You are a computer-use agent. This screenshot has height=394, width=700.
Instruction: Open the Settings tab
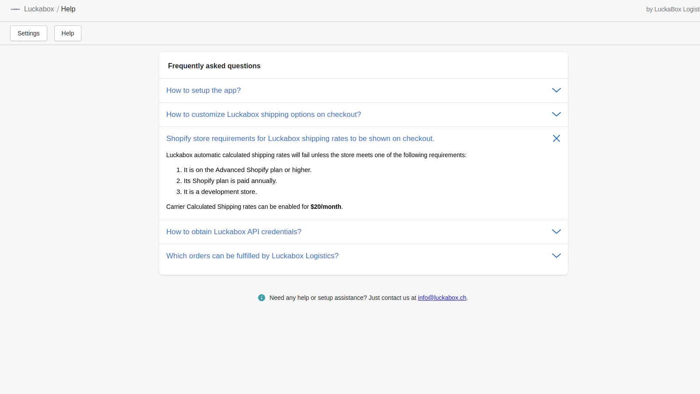click(x=28, y=33)
